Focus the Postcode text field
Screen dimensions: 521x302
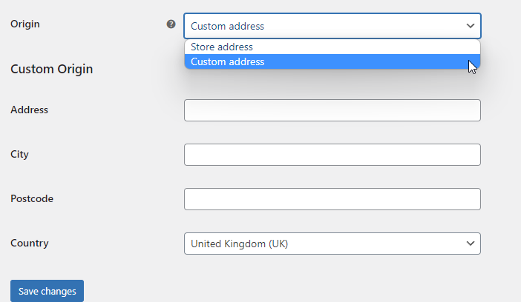[x=332, y=199]
